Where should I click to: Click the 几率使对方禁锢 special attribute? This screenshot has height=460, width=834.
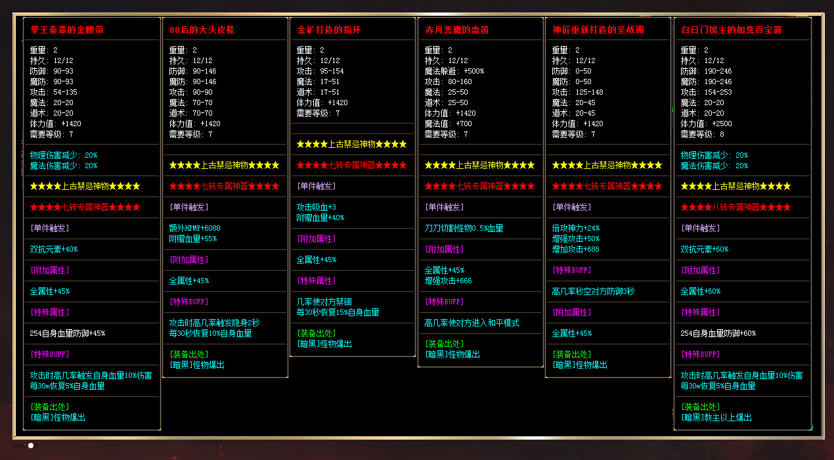[324, 302]
